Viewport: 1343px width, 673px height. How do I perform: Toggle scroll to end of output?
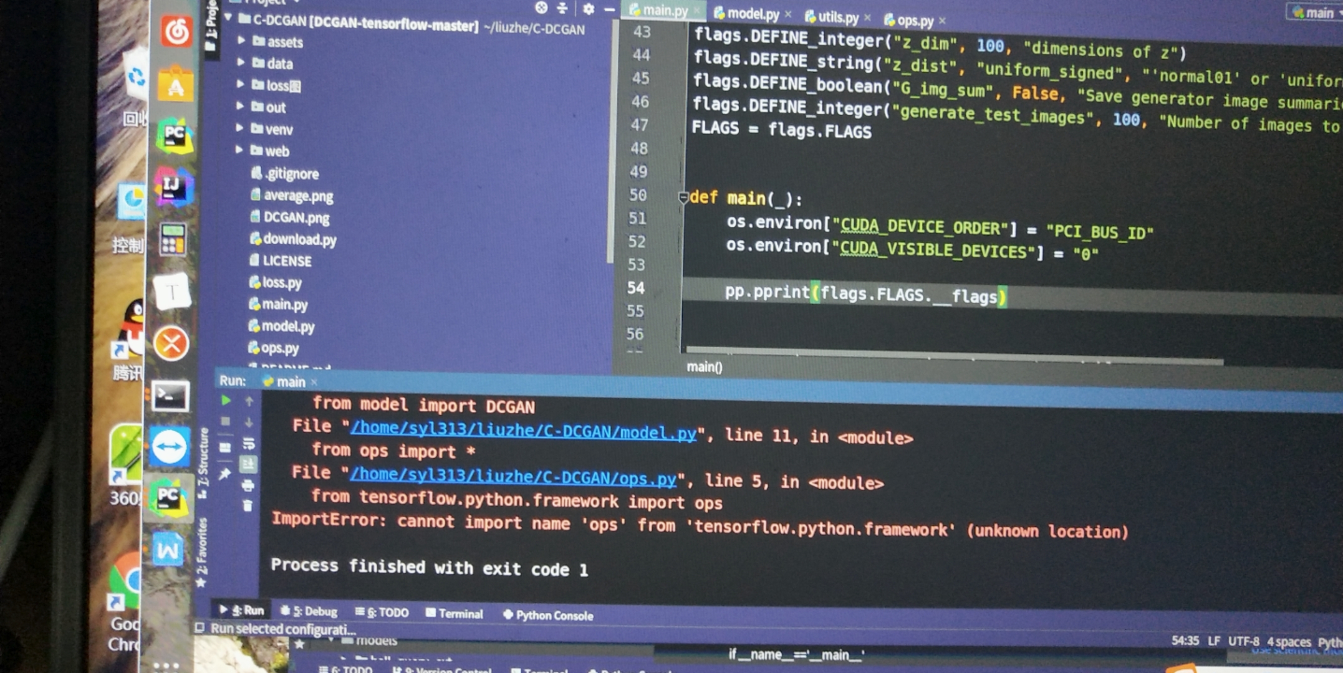point(248,464)
